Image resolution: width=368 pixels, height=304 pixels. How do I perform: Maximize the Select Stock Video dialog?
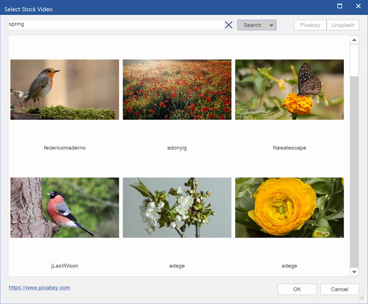tap(340, 6)
